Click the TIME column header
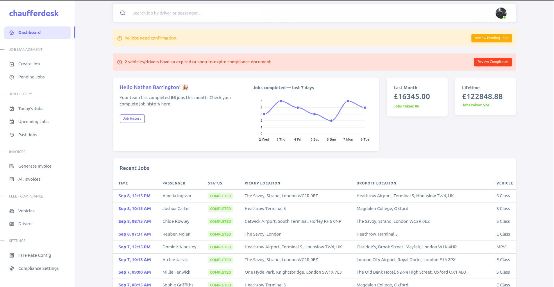The image size is (554, 287). (x=123, y=183)
